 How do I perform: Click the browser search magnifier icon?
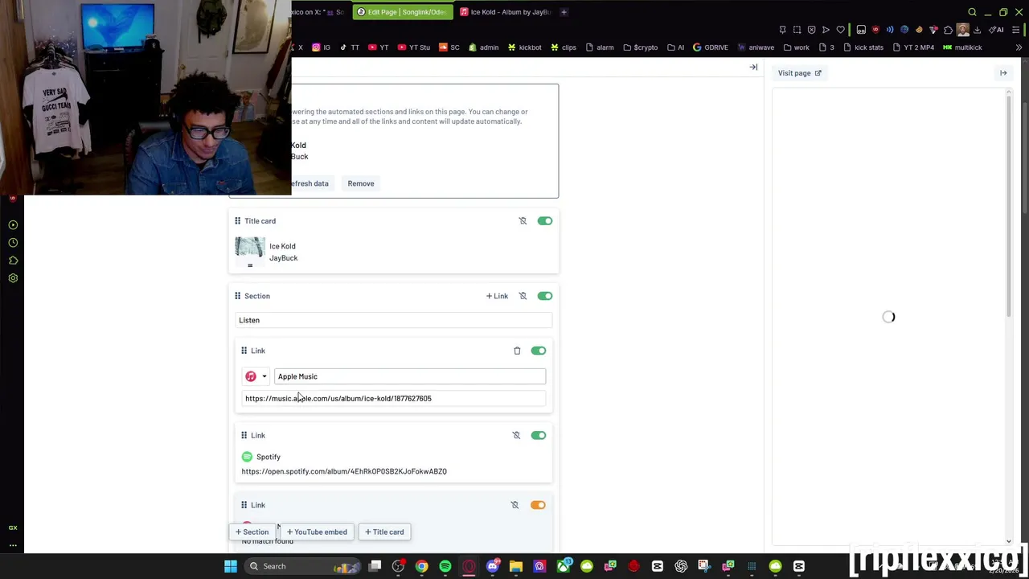972,12
